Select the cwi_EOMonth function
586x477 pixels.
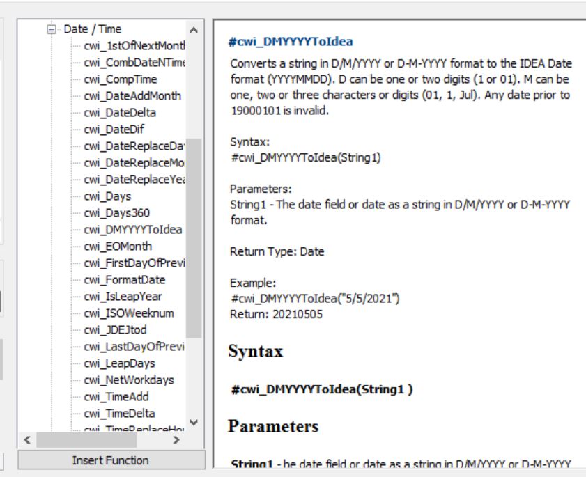pos(118,247)
